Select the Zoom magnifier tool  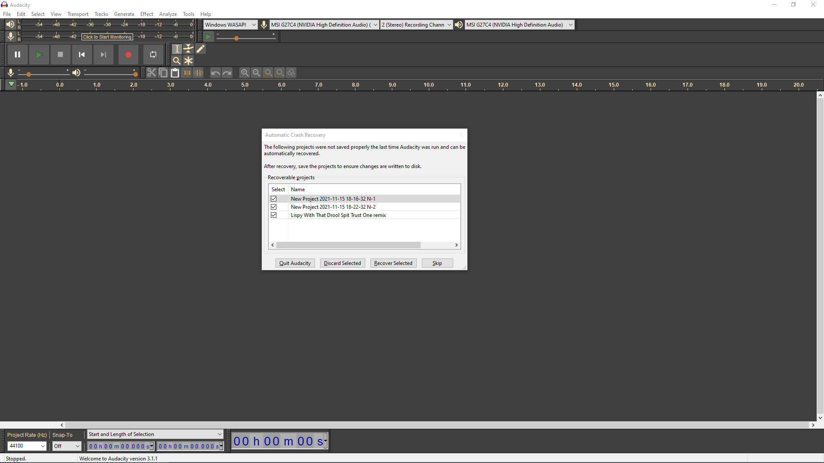tap(177, 60)
